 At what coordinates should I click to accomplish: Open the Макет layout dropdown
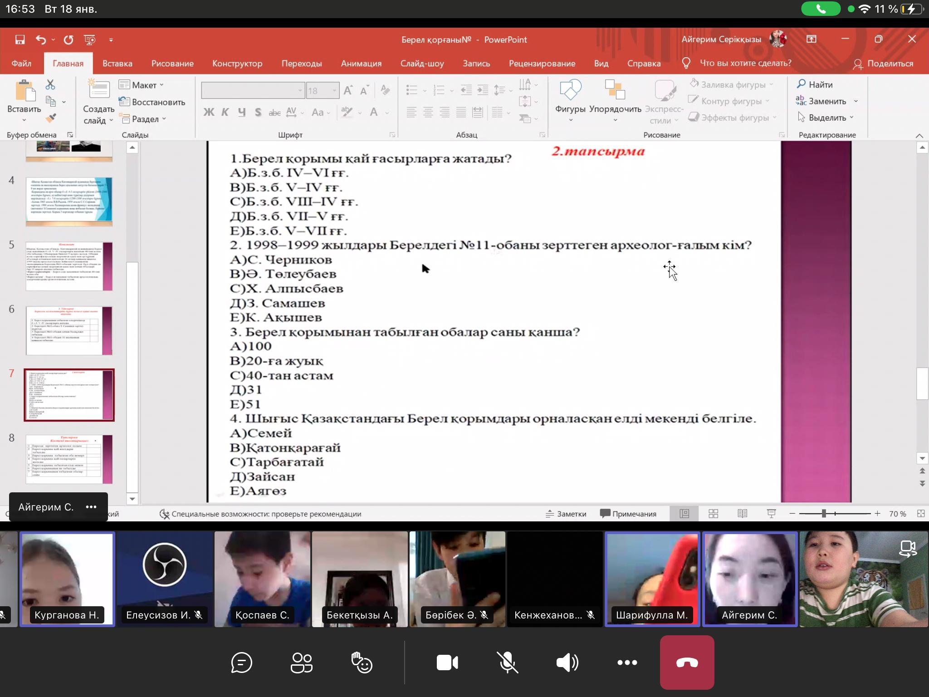point(142,85)
